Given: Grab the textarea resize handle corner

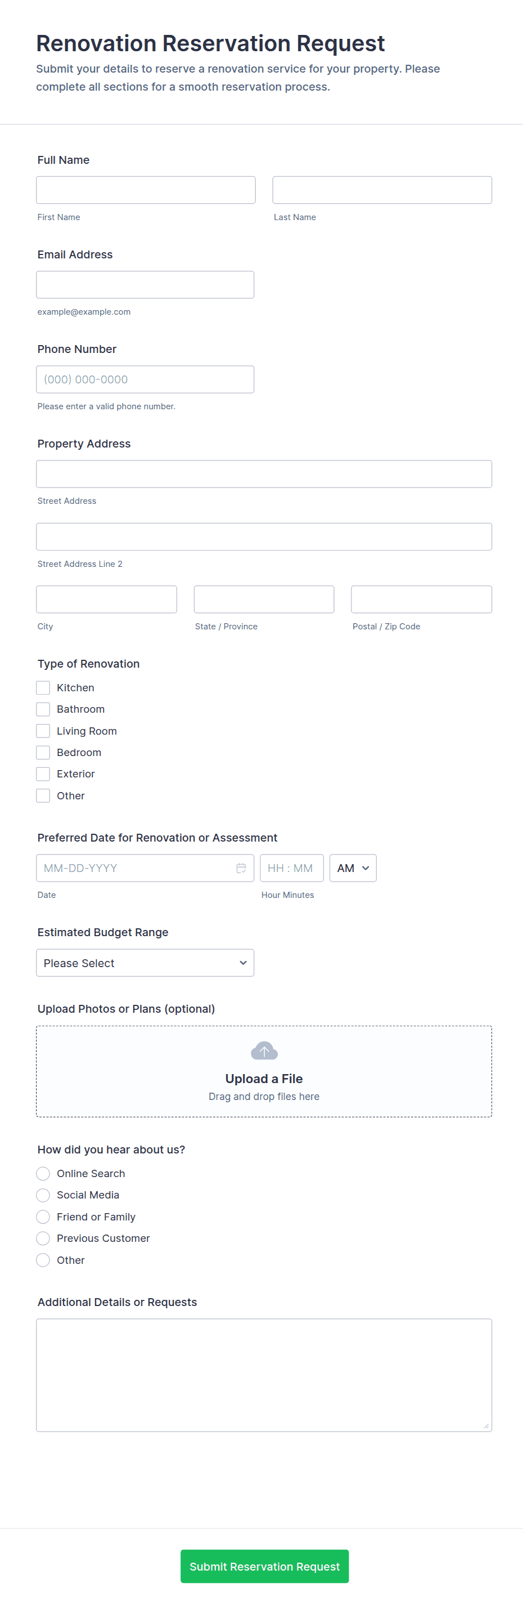Looking at the screenshot, I should tap(486, 1426).
